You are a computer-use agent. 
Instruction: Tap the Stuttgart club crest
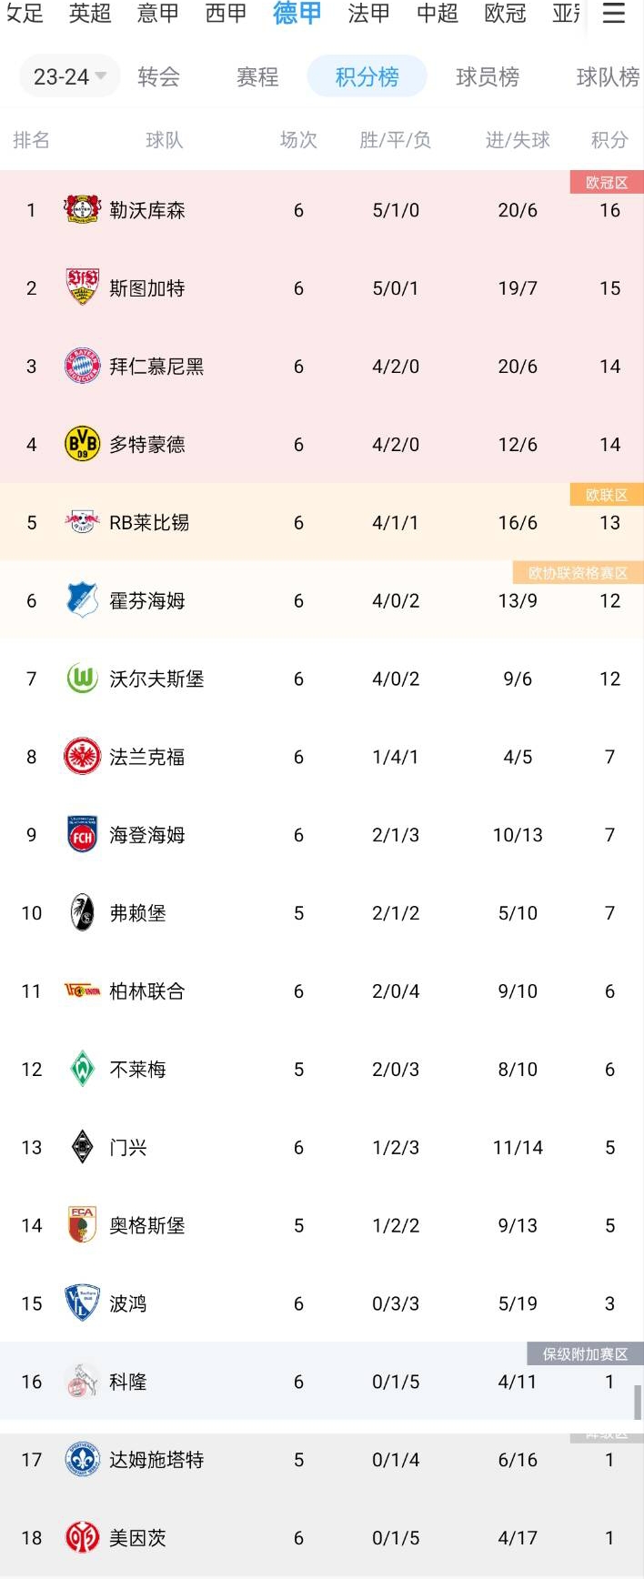(x=82, y=287)
